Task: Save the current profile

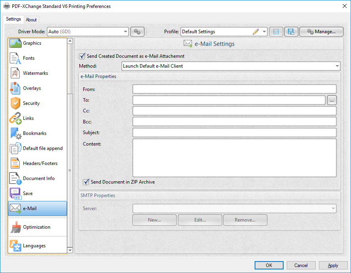Action: click(x=276, y=32)
